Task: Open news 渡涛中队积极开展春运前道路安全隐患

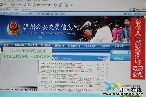Action: pyautogui.click(x=63, y=82)
